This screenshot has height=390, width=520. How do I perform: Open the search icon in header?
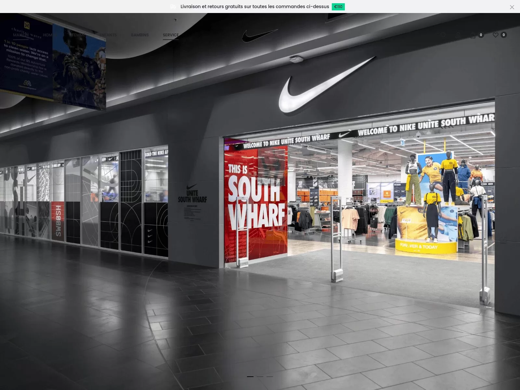click(443, 35)
